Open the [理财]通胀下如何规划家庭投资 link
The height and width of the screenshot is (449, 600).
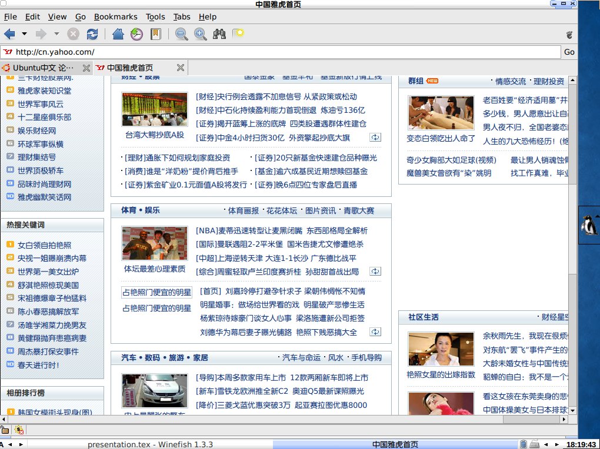point(178,158)
